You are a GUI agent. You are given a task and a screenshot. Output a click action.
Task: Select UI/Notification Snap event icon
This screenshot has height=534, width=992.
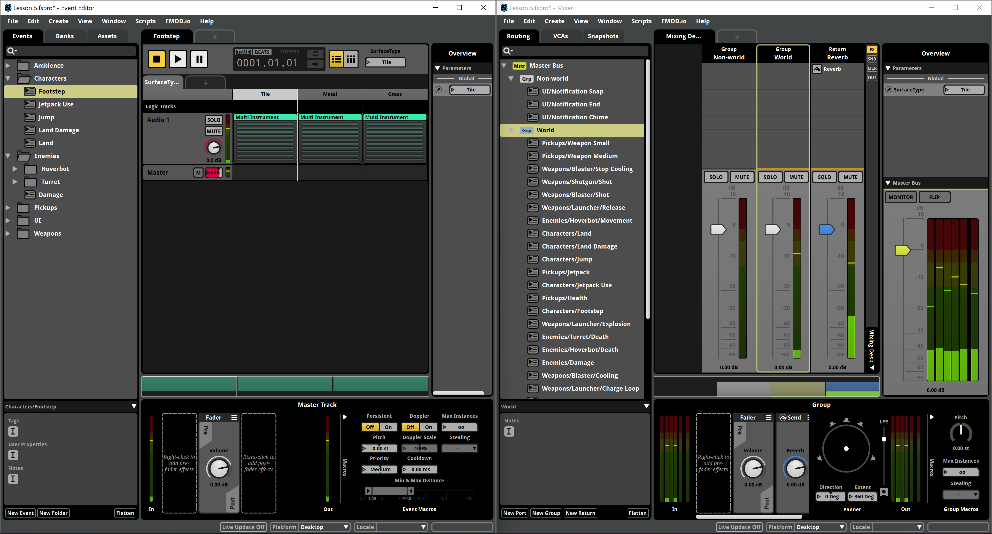click(533, 91)
